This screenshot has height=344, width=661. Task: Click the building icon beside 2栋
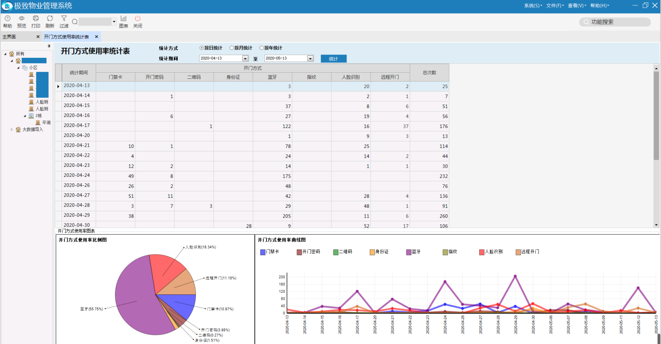[x=31, y=116]
